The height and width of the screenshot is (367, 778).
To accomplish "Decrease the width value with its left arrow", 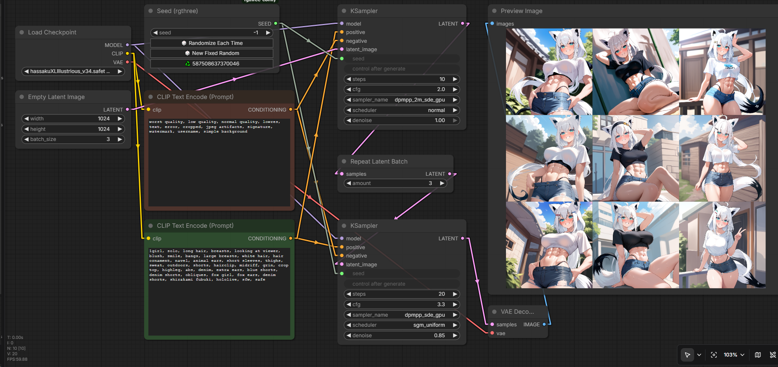I will [x=26, y=119].
